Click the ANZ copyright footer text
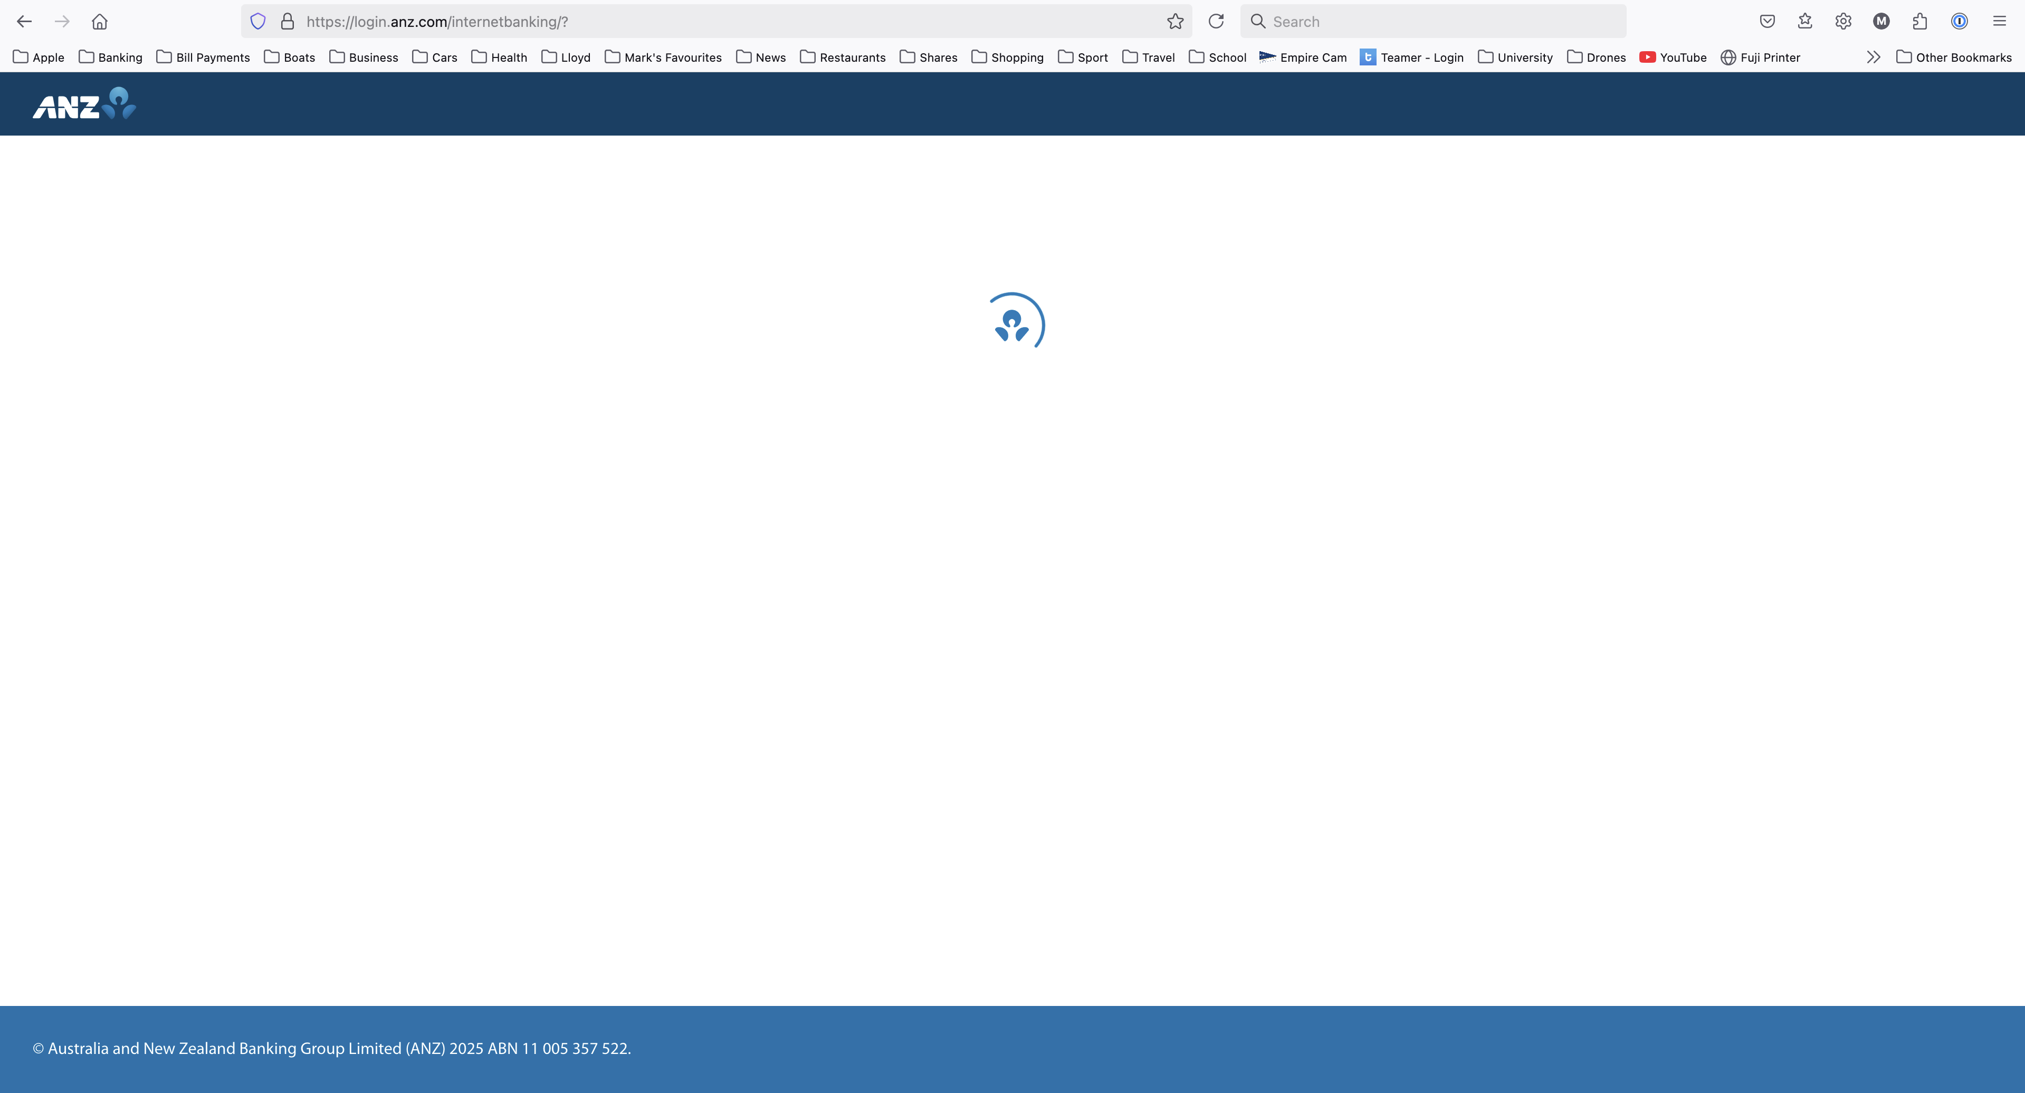 [x=332, y=1048]
